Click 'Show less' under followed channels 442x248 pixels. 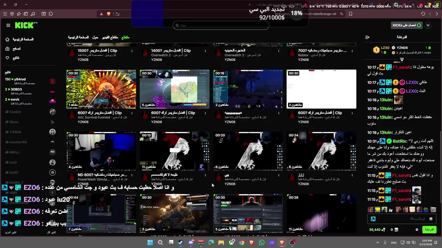(51, 232)
